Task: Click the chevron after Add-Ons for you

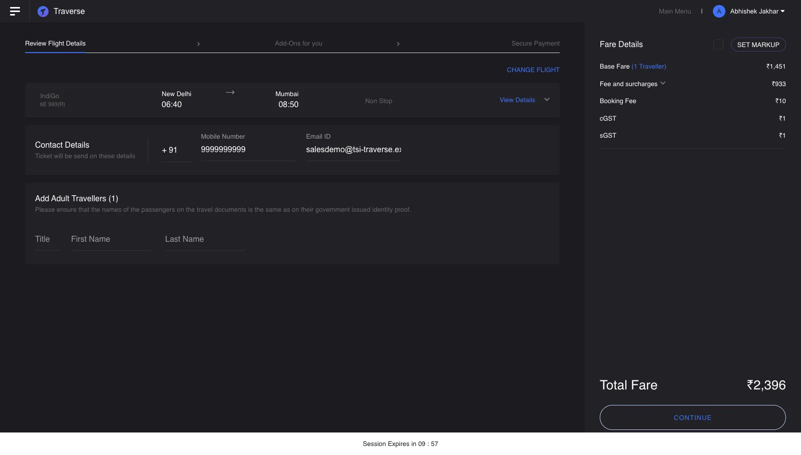Action: [x=398, y=44]
